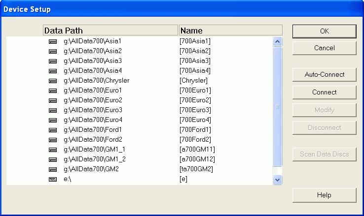Click the [700Euro2] name
364x216 pixels.
pos(195,100)
